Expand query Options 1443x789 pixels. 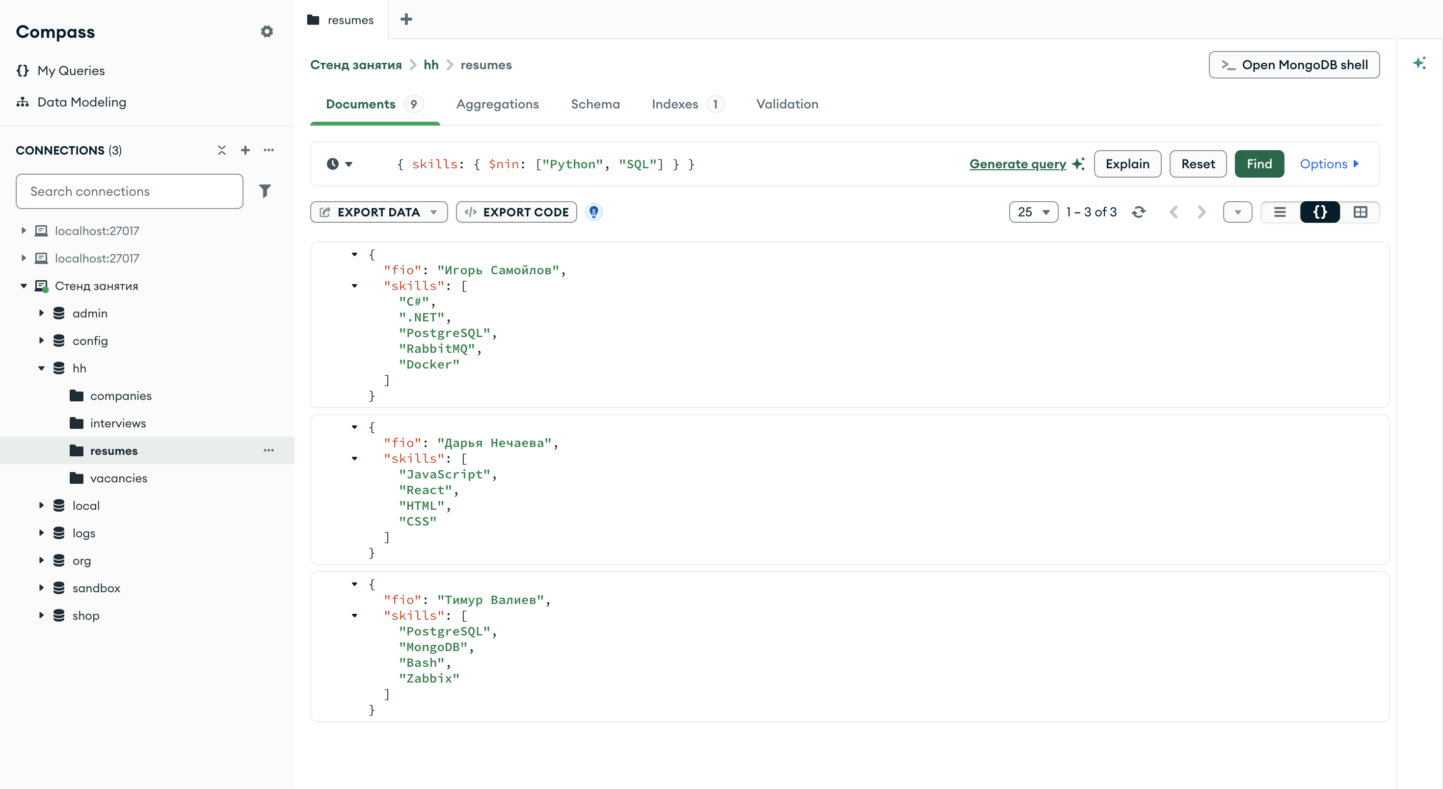tap(1329, 164)
